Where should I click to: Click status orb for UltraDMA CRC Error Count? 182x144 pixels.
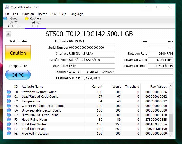pos(9,115)
